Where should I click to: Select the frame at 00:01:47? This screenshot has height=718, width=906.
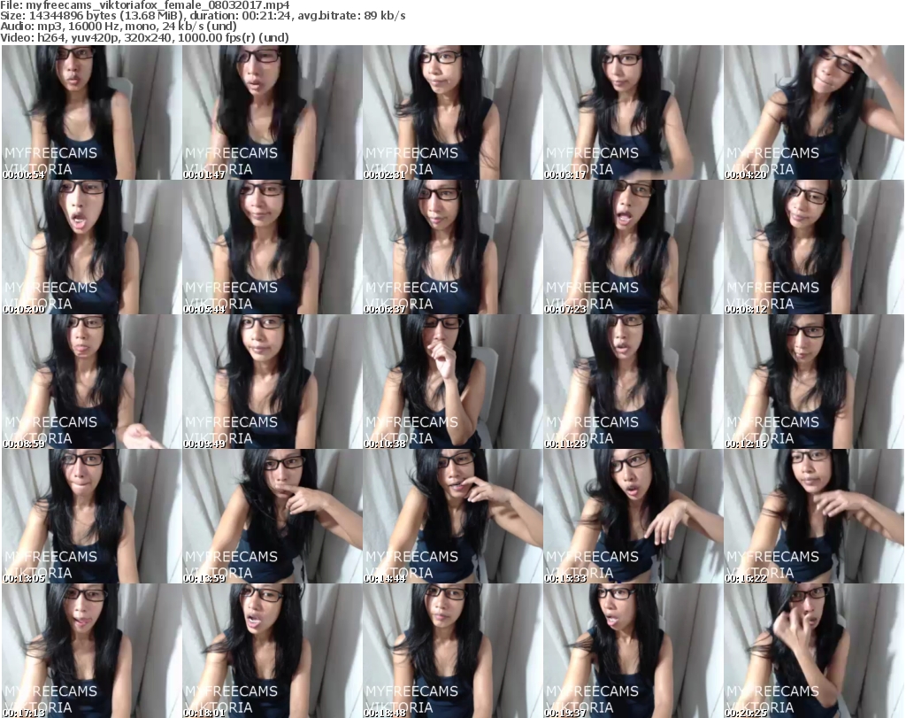[272, 112]
